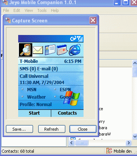Close the Capture Screen dialog with X
The width and height of the screenshot is (137, 156).
point(93,20)
